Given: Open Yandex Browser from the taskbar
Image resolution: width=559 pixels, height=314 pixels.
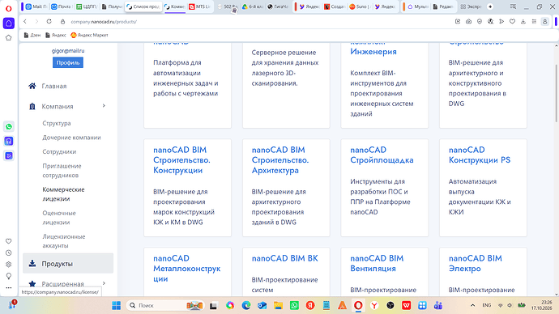Looking at the screenshot, I should click(374, 305).
